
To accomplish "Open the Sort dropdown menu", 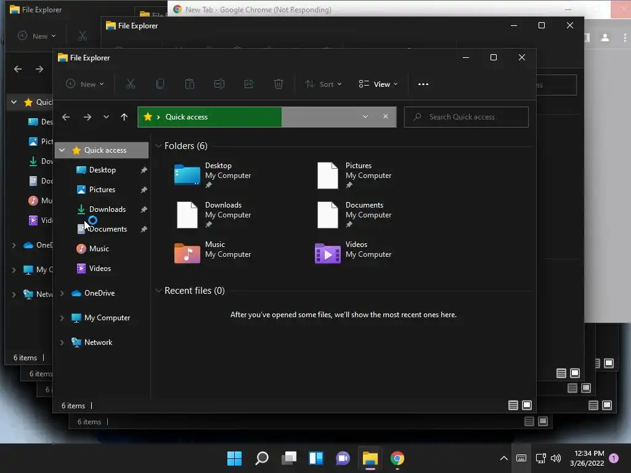I will coord(324,84).
